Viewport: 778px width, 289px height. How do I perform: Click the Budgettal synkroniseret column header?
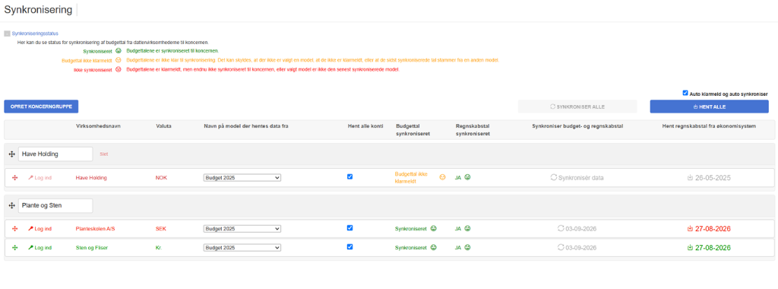(x=413, y=129)
